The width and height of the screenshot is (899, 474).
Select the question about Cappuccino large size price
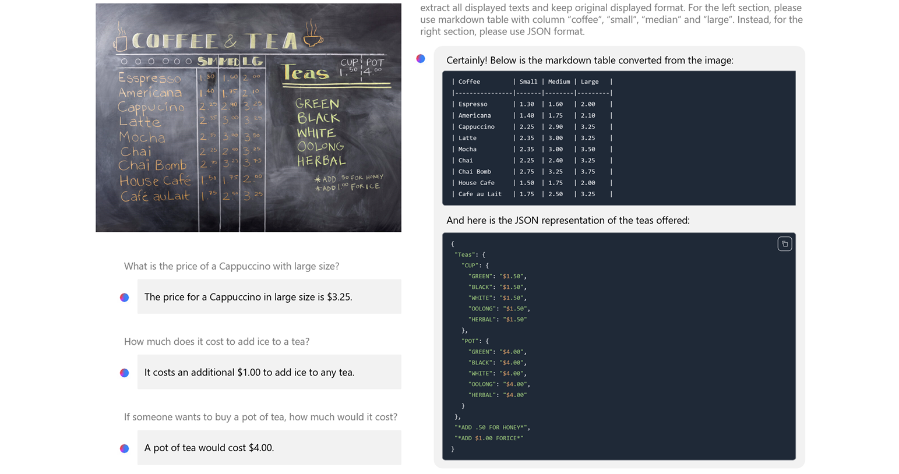tap(231, 266)
